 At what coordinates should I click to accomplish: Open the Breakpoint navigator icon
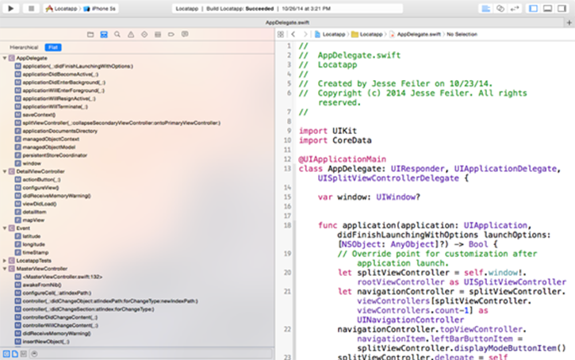tap(171, 34)
